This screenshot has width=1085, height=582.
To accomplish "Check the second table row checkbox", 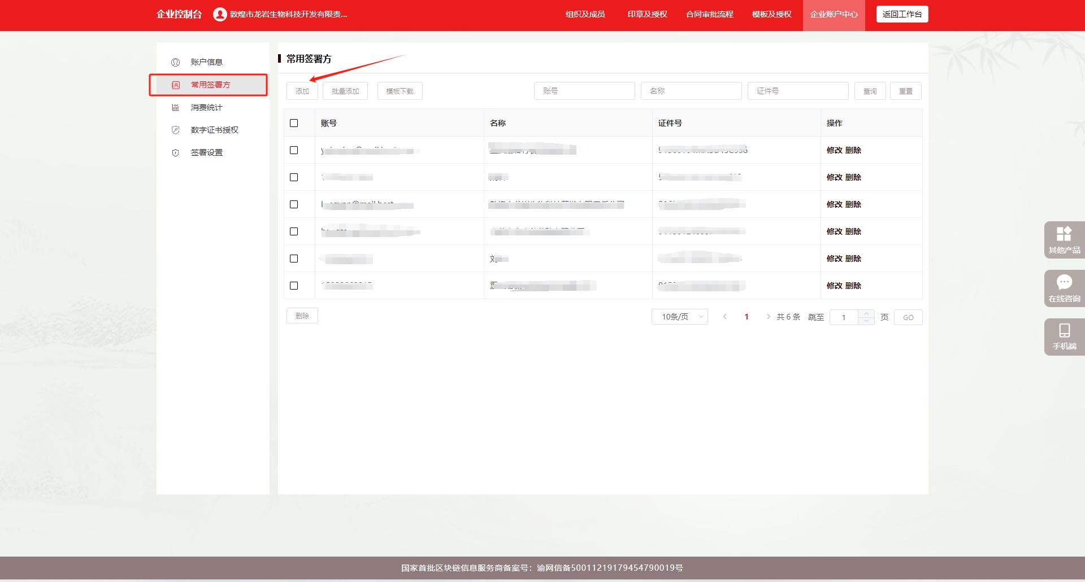I will coord(294,177).
